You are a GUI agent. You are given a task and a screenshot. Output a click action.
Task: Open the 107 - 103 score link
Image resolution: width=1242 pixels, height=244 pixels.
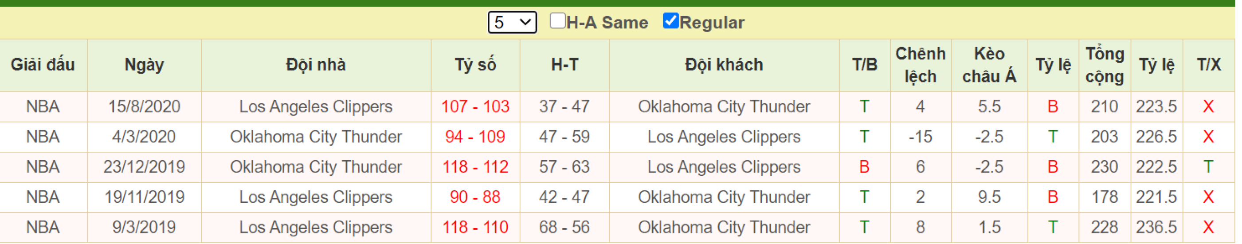coord(475,106)
